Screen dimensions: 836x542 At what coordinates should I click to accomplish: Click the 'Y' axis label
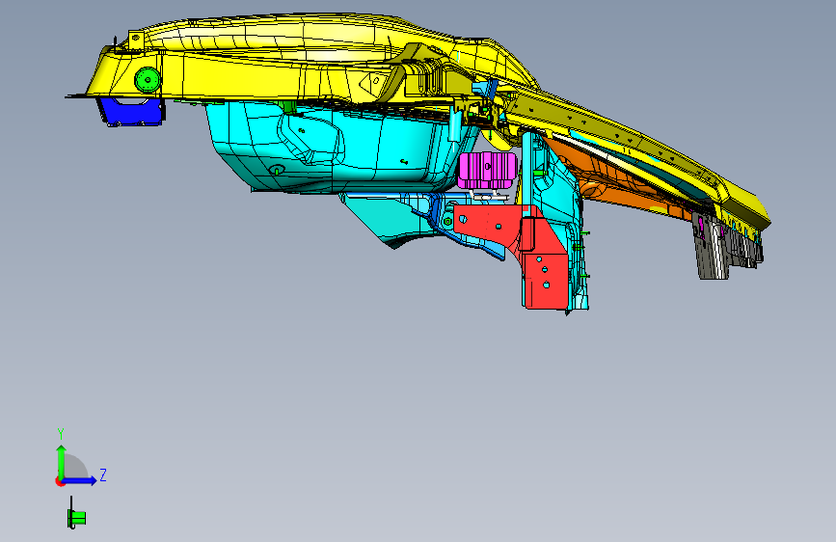(x=61, y=433)
